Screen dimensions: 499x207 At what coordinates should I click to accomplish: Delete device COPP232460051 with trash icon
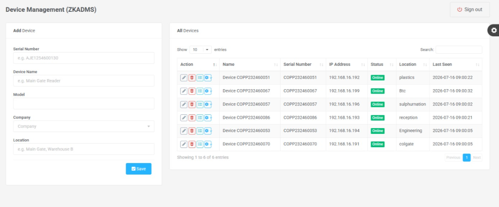192,78
